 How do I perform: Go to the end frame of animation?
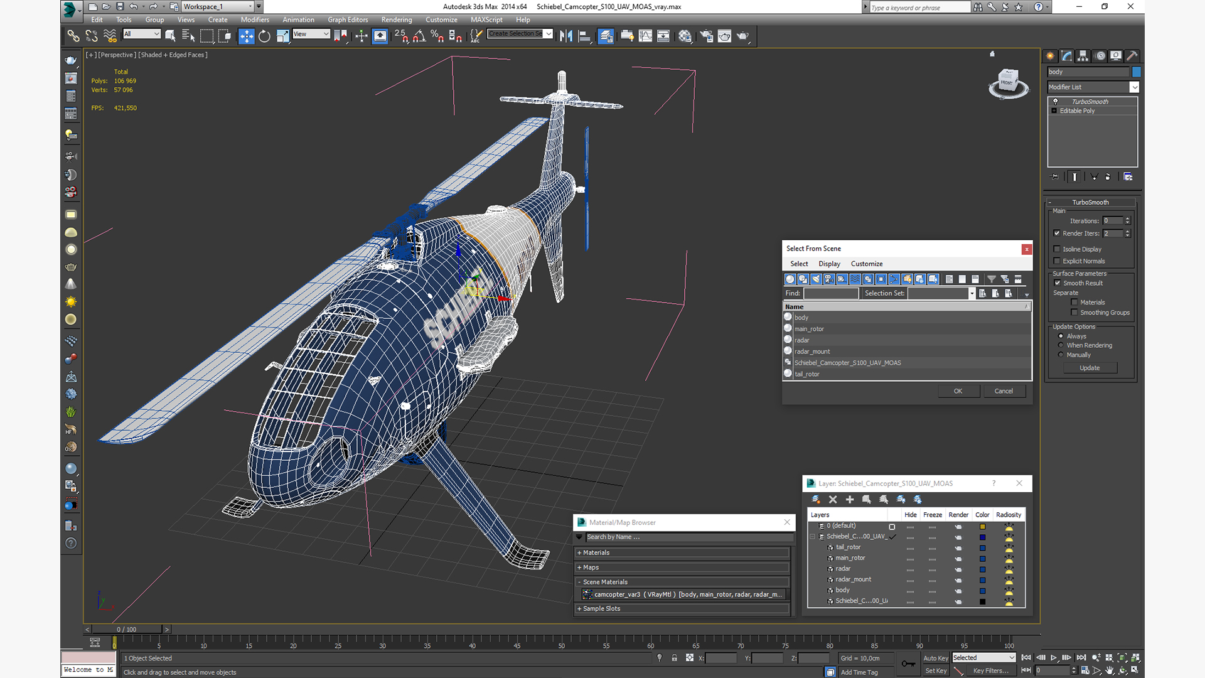(1081, 658)
